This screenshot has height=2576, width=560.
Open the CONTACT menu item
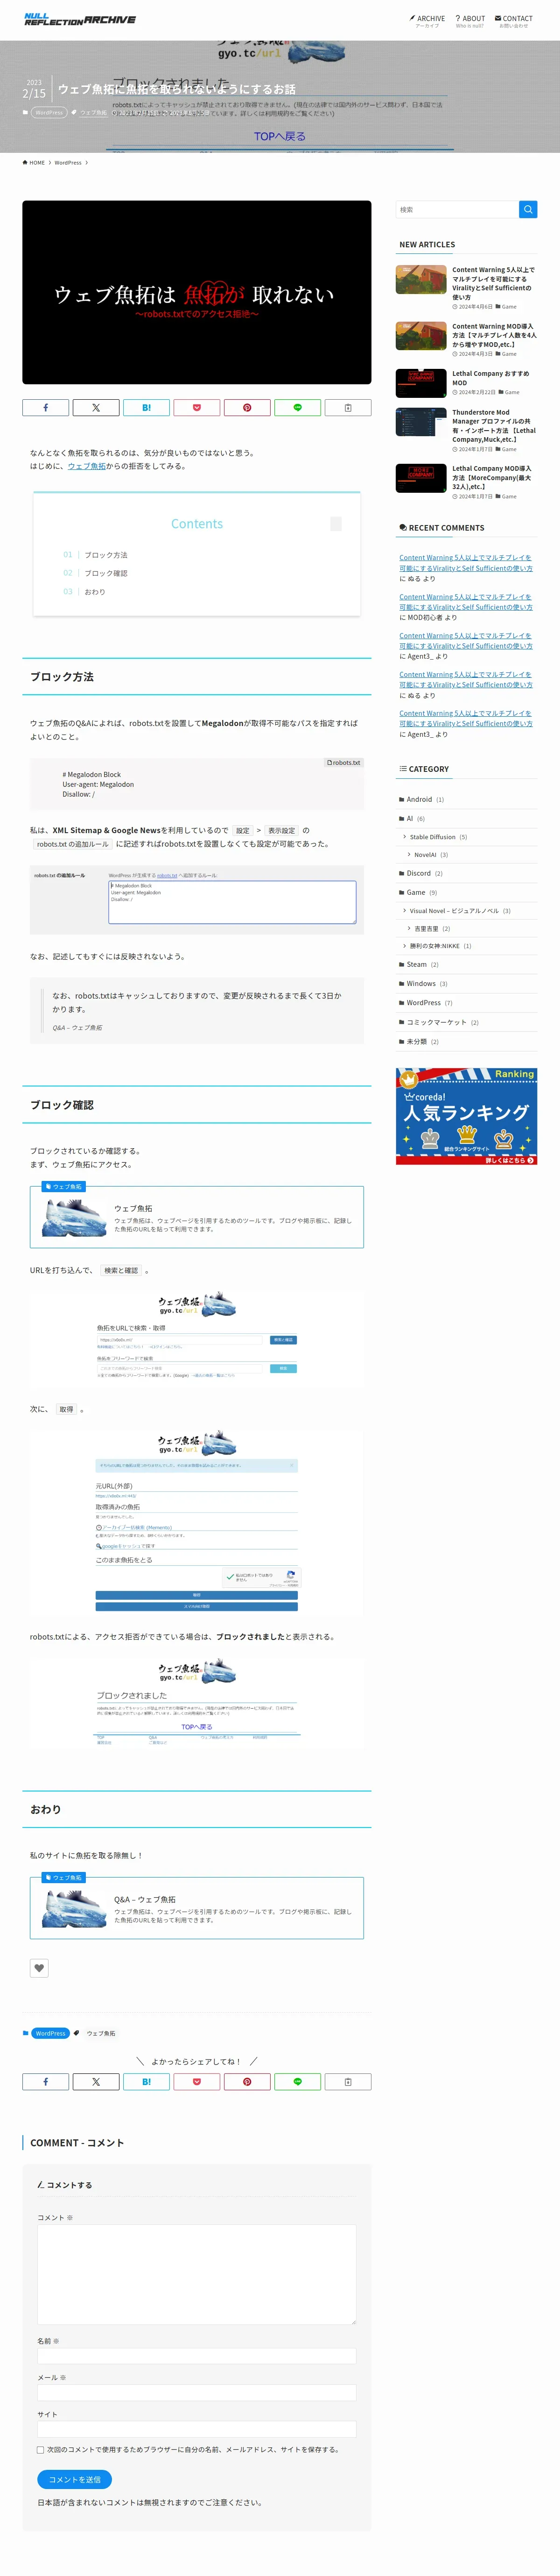tap(514, 20)
